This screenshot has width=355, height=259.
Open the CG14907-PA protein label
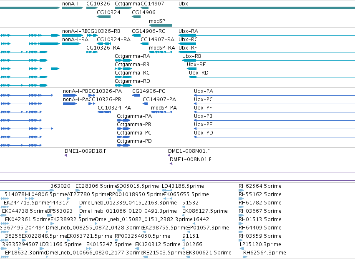(x=159, y=100)
